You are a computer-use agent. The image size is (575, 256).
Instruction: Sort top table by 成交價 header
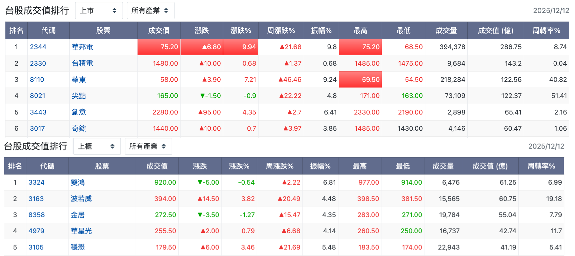159,30
